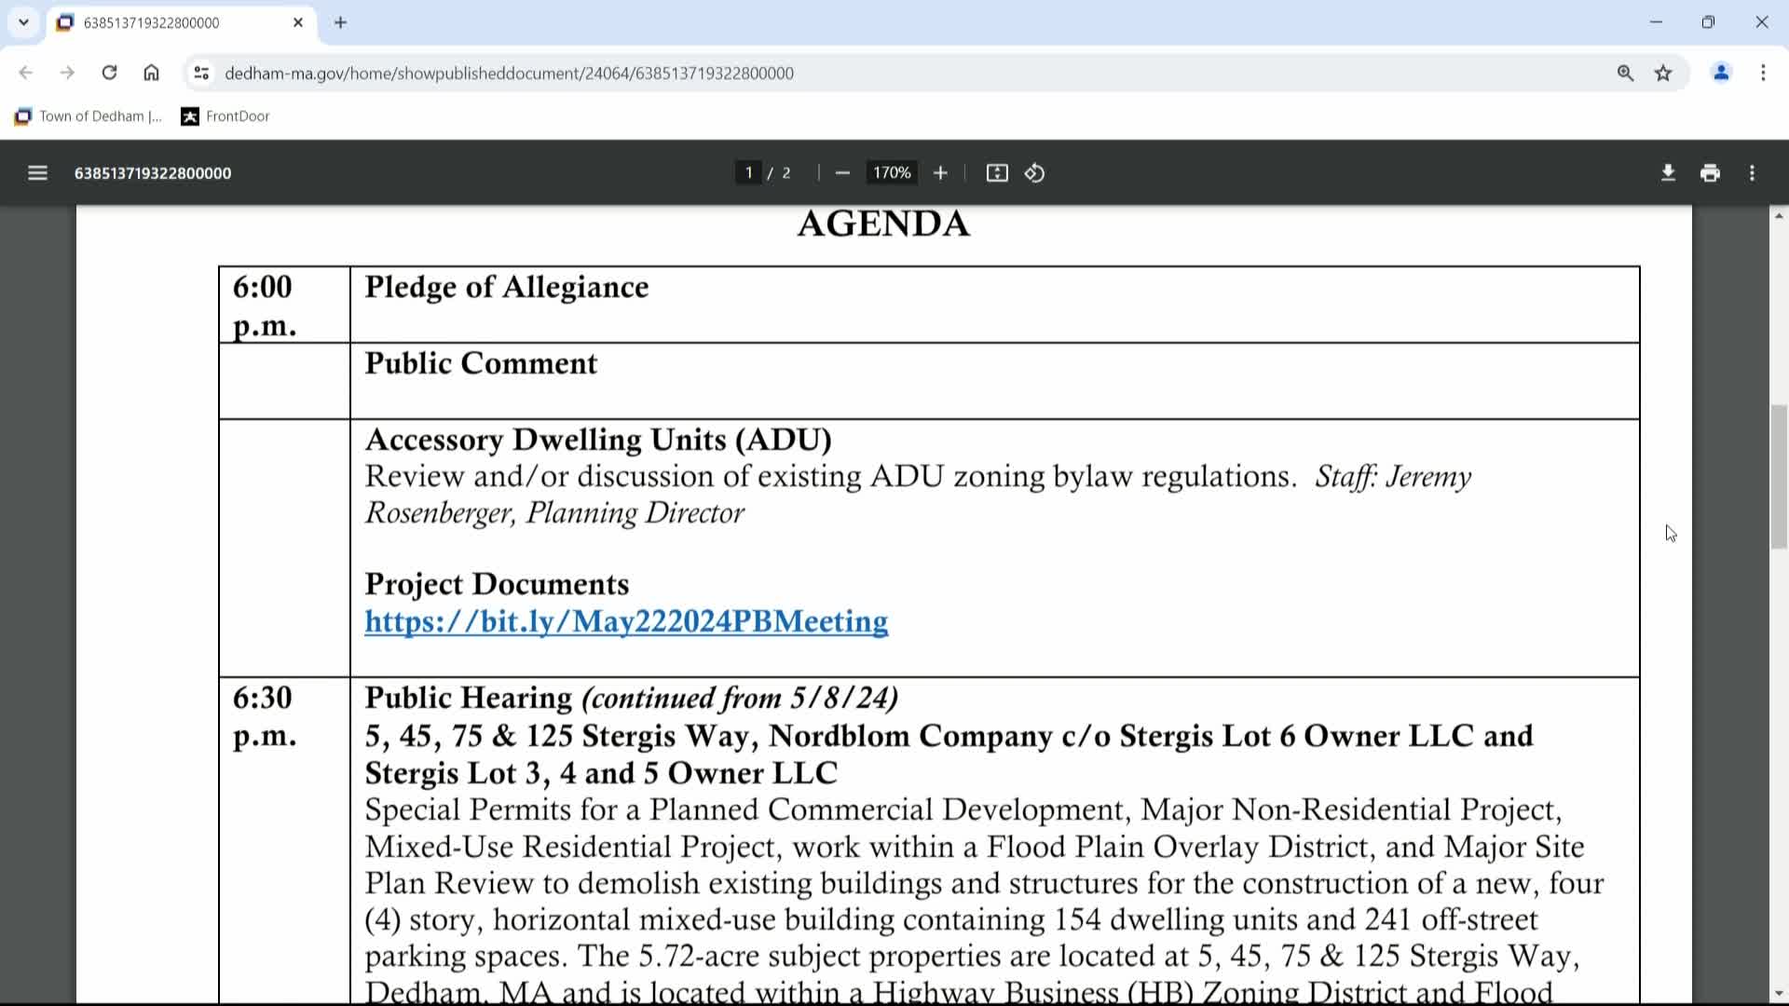The image size is (1789, 1006).
Task: Click the page number input field
Action: point(748,173)
